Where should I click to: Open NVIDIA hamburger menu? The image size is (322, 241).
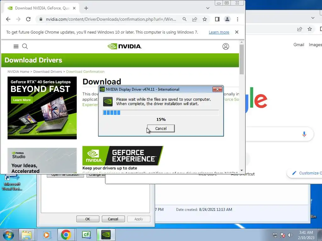pyautogui.click(x=16, y=46)
